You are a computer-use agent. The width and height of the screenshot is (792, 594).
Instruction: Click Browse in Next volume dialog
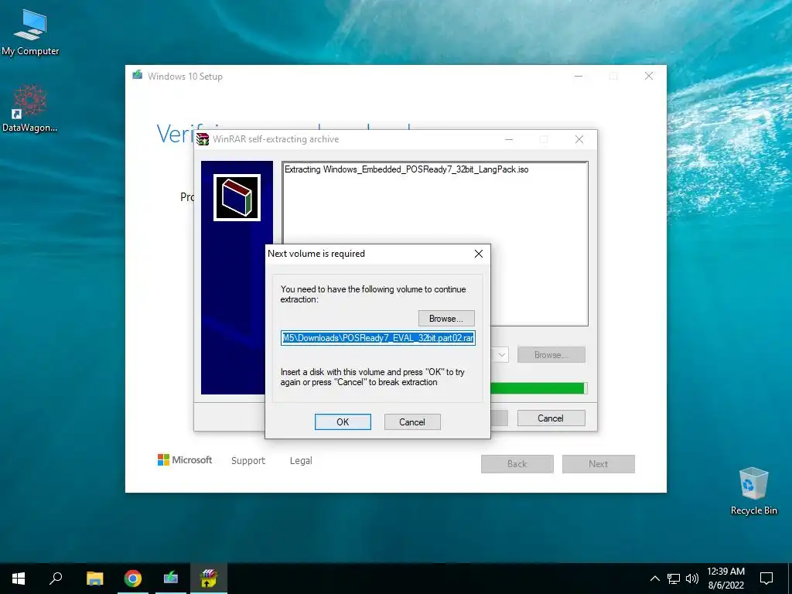[446, 318]
